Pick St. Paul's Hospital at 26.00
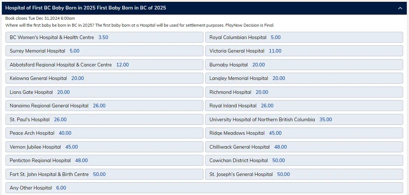The width and height of the screenshot is (409, 195). coord(104,119)
